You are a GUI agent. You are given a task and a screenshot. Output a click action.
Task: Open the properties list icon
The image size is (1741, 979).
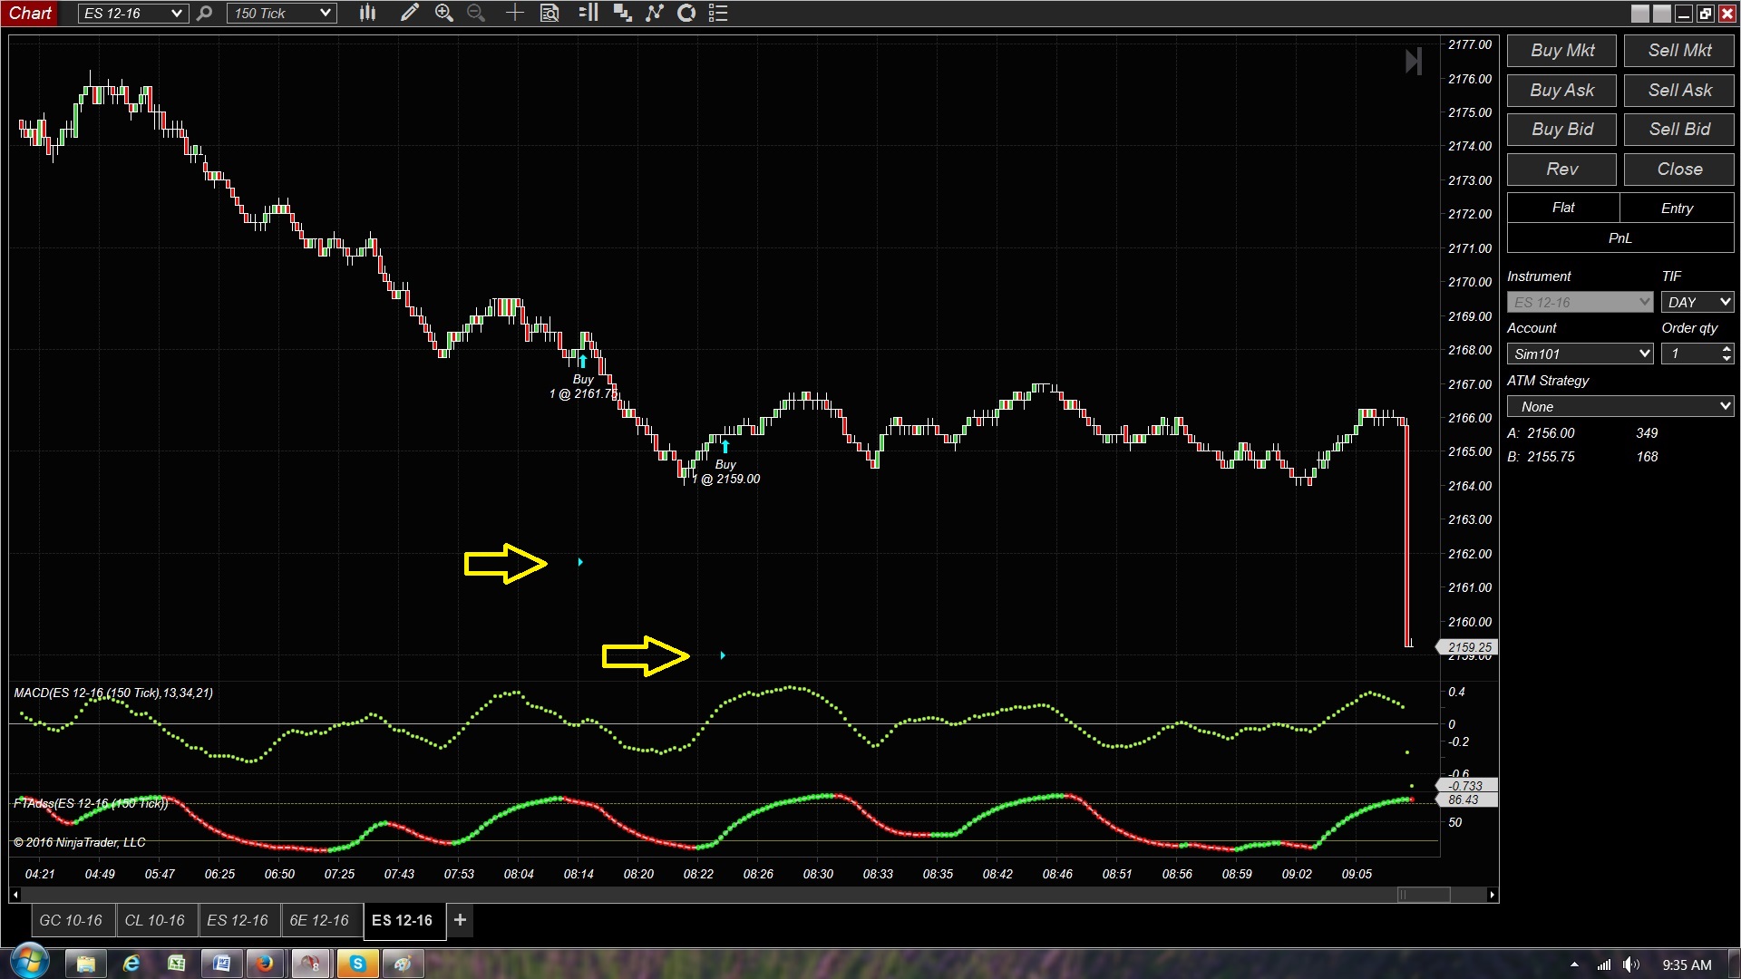click(718, 13)
